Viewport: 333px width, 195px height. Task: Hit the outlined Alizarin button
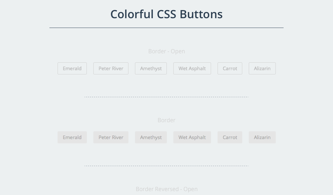pyautogui.click(x=262, y=69)
